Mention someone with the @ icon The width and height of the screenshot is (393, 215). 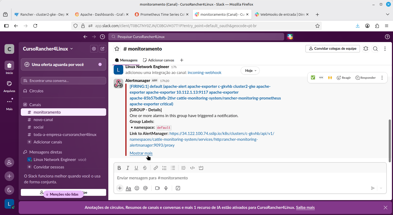tap(145, 188)
